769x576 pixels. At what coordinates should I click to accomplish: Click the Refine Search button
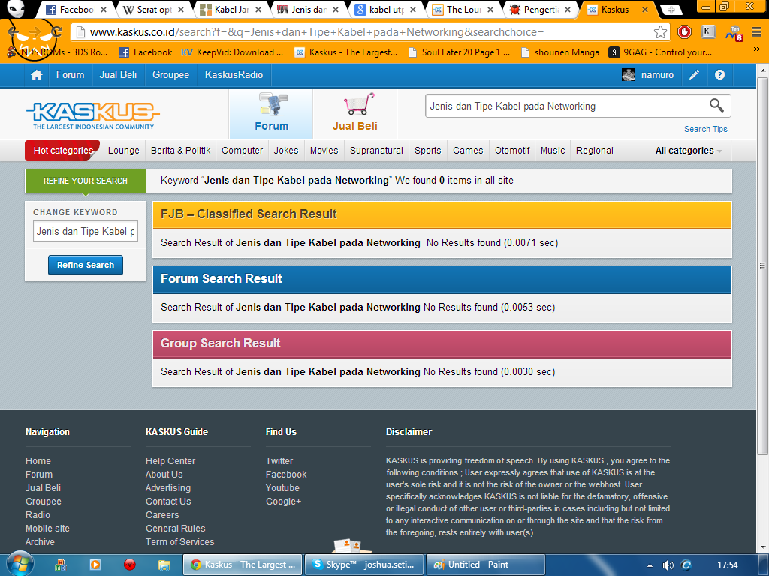tap(86, 265)
